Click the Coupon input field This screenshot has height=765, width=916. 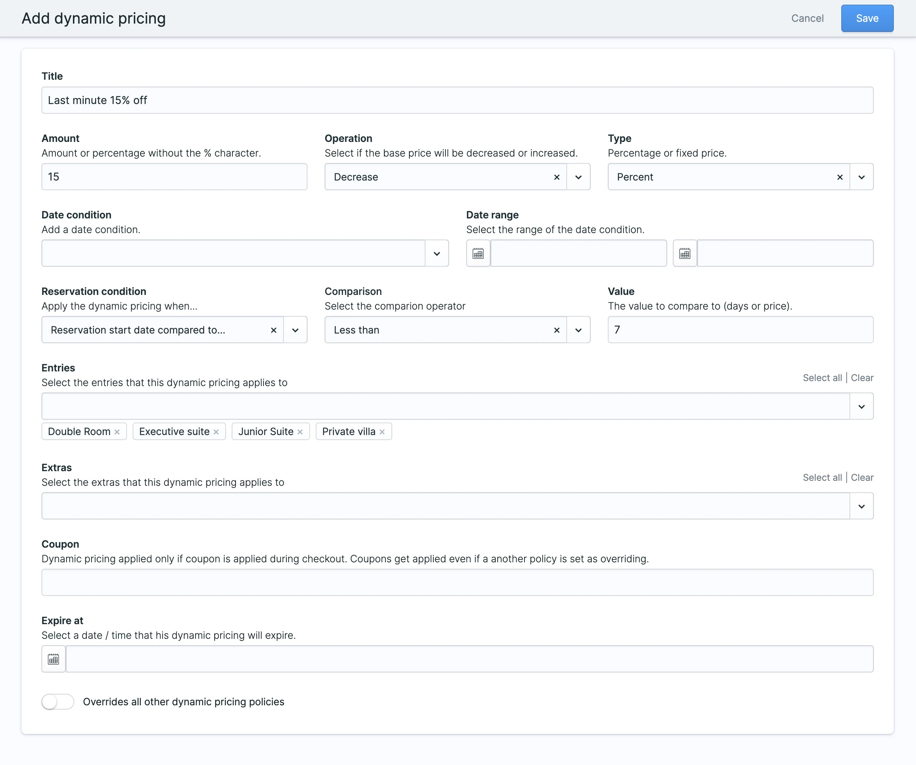click(457, 582)
